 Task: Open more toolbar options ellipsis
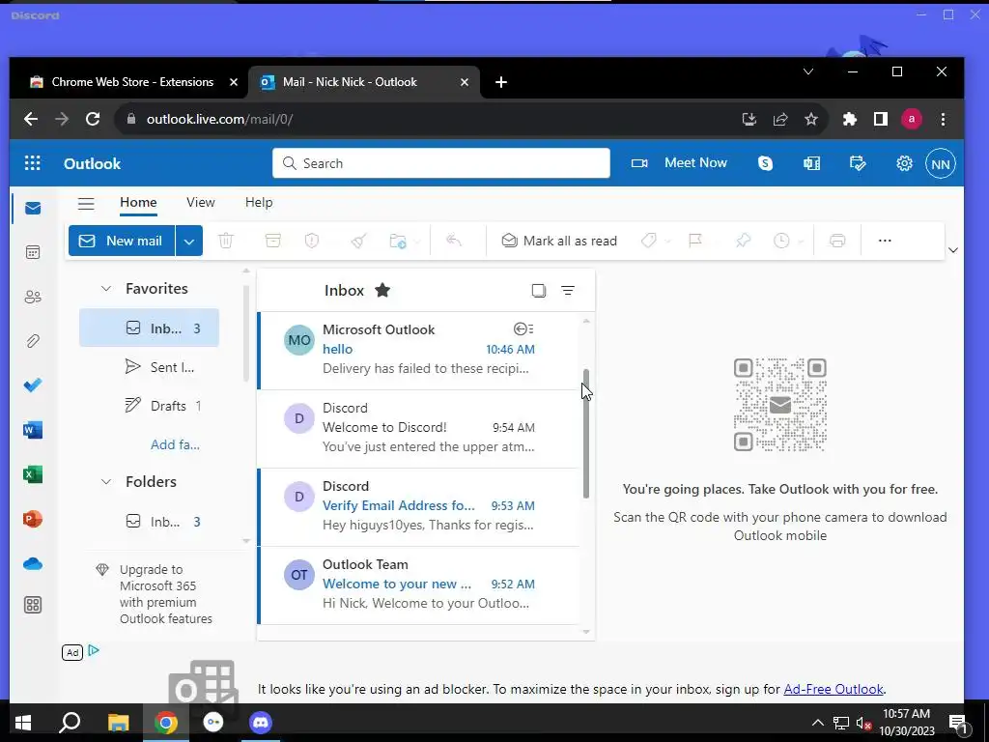pos(885,241)
